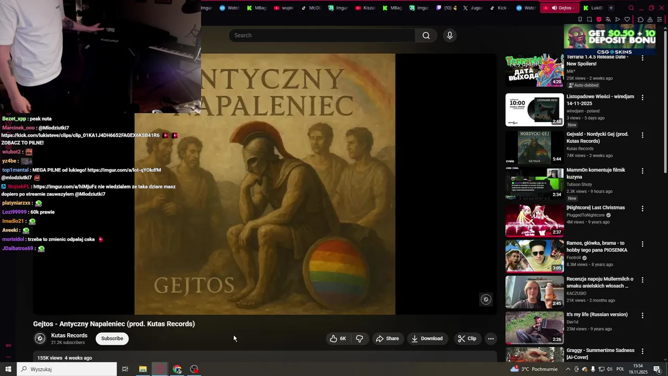Open the player play icon in toolbar
The image size is (668, 376).
tap(617, 19)
